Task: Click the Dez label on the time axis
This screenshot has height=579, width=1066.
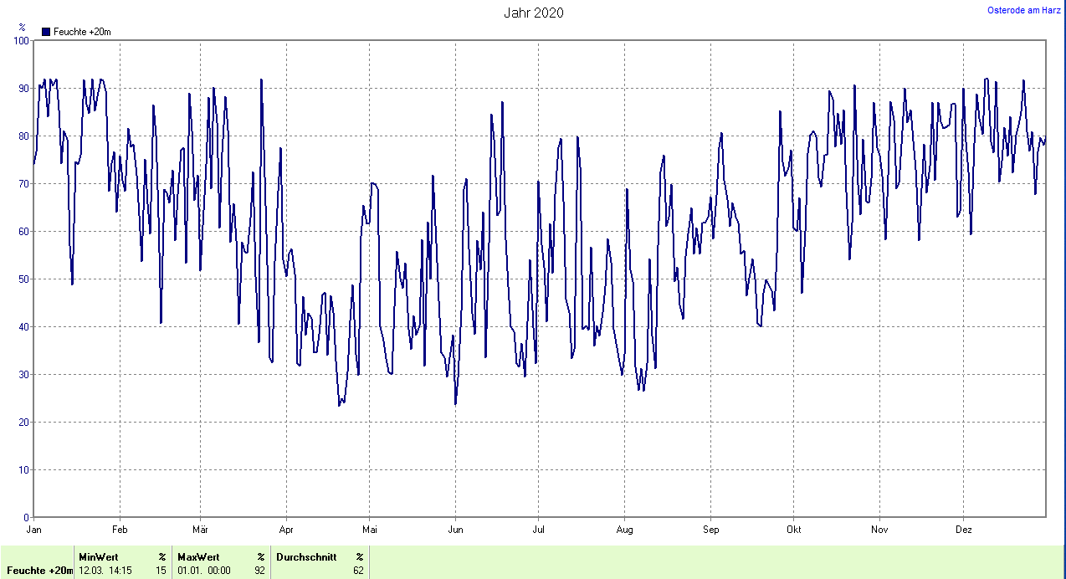Action: tap(963, 530)
